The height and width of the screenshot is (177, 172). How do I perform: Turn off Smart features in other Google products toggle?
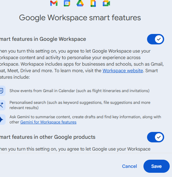pos(156,137)
